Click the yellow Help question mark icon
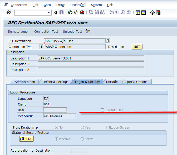The image size is (177, 155). [x=153, y=13]
